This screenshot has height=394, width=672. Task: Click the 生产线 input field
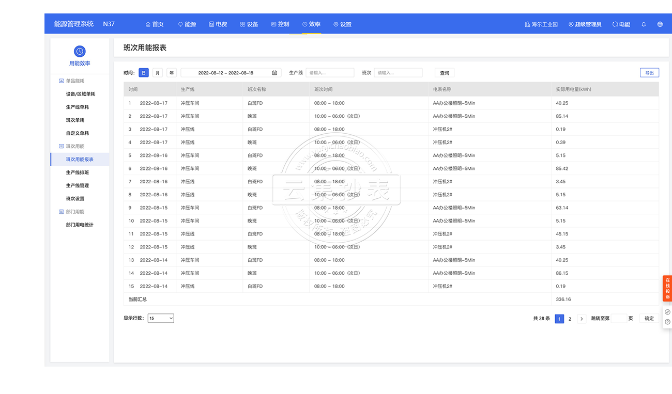pyautogui.click(x=330, y=73)
